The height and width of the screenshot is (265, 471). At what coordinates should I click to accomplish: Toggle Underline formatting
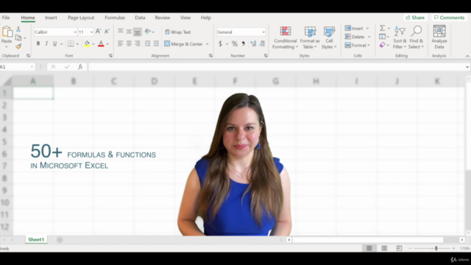pyautogui.click(x=54, y=44)
